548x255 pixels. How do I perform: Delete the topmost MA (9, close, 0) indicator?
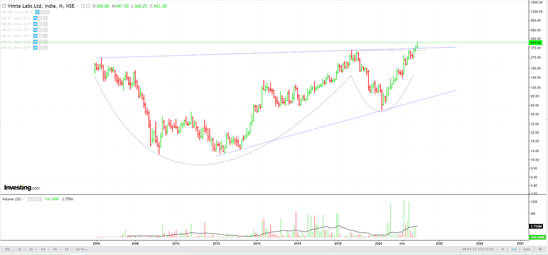pos(45,18)
